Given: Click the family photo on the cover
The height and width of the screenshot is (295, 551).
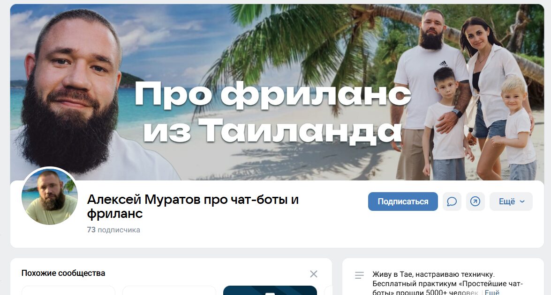Looking at the screenshot, I should (x=464, y=94).
